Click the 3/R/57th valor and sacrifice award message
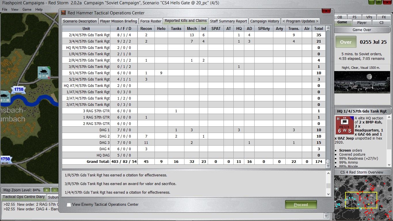The image size is (393, 221). coord(121,184)
